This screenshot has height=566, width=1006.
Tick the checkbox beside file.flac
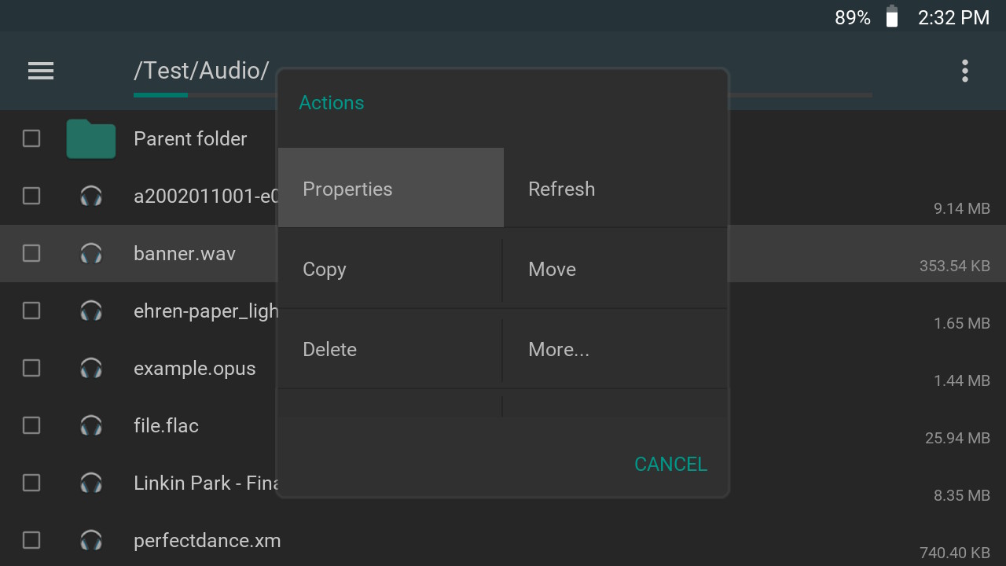coord(31,425)
